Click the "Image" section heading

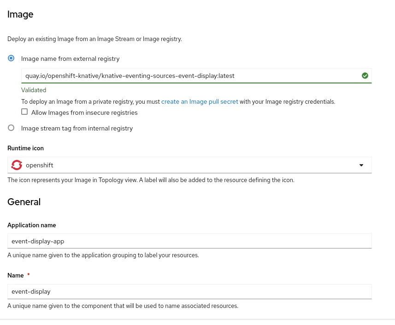[x=20, y=14]
